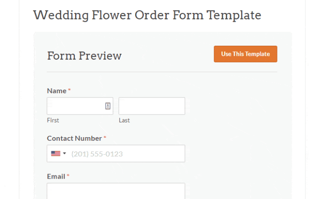Open the country code dropdown arrow

(65, 154)
